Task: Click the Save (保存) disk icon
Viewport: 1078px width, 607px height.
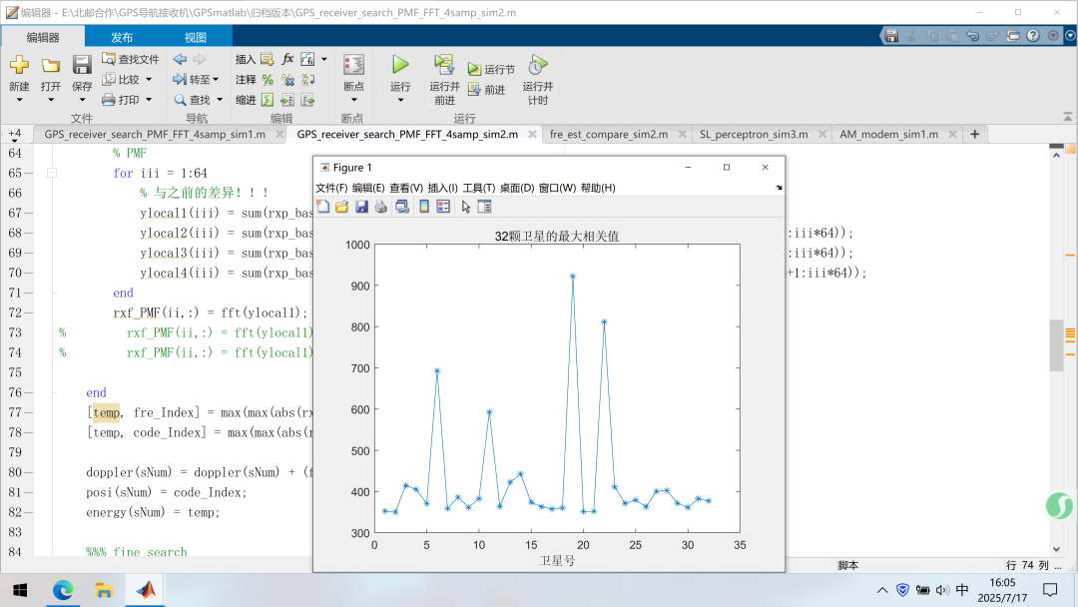Action: pyautogui.click(x=82, y=66)
